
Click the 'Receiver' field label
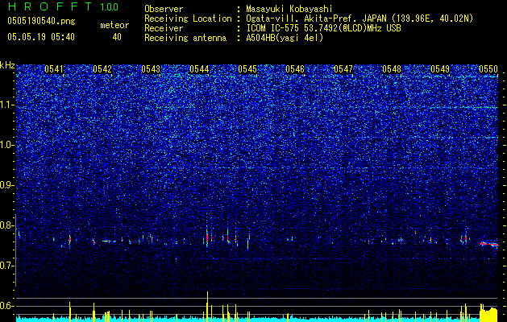click(x=164, y=28)
